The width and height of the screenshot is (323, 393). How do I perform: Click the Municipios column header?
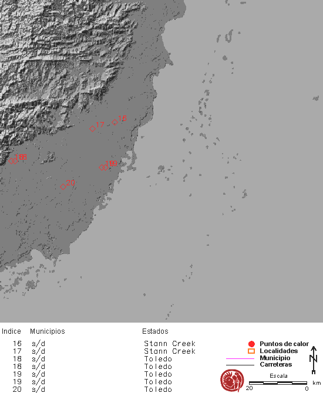[x=48, y=331]
